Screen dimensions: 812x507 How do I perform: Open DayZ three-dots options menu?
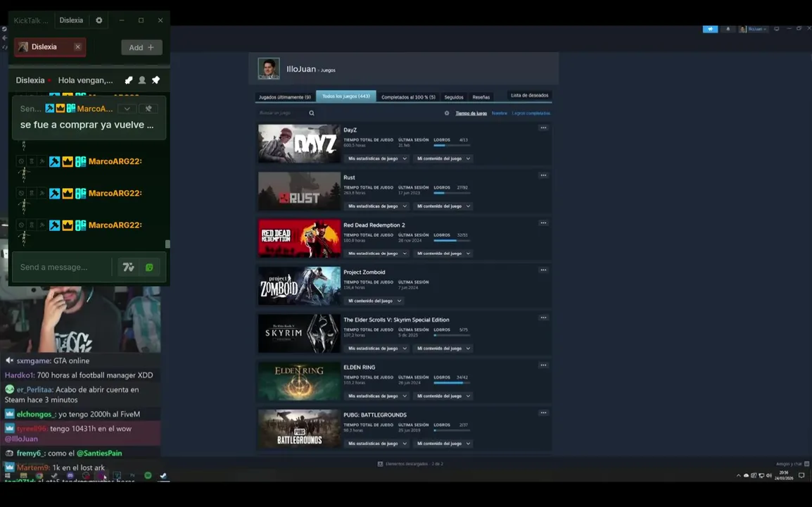(543, 127)
